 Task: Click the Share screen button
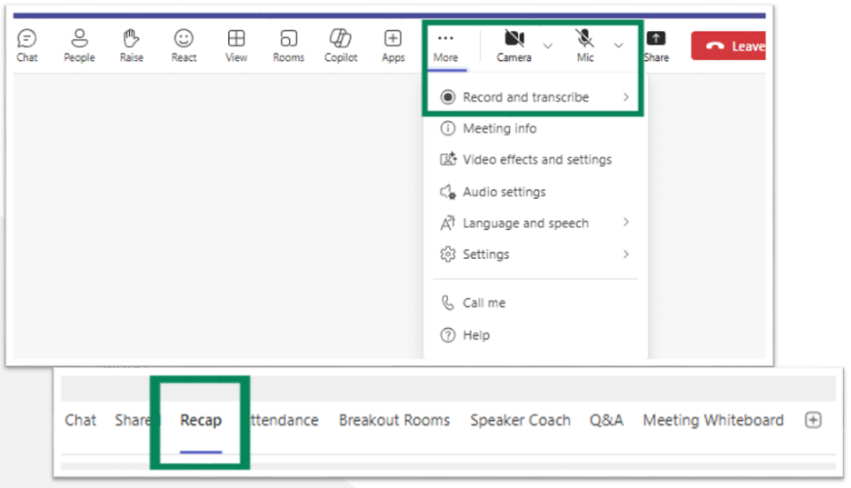point(656,45)
